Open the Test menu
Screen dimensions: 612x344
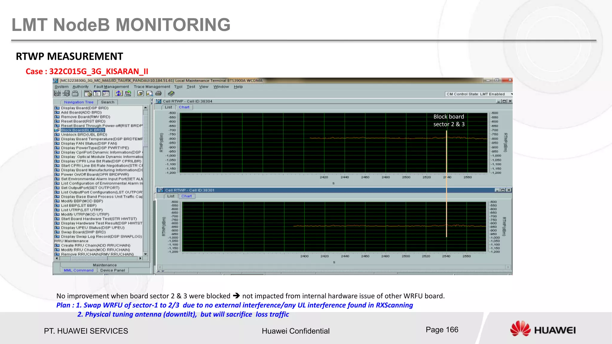191,87
